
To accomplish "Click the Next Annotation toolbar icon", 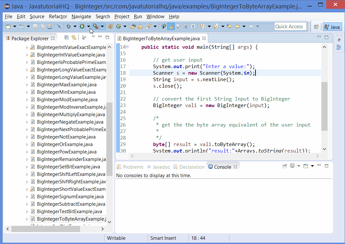I will pos(202,27).
